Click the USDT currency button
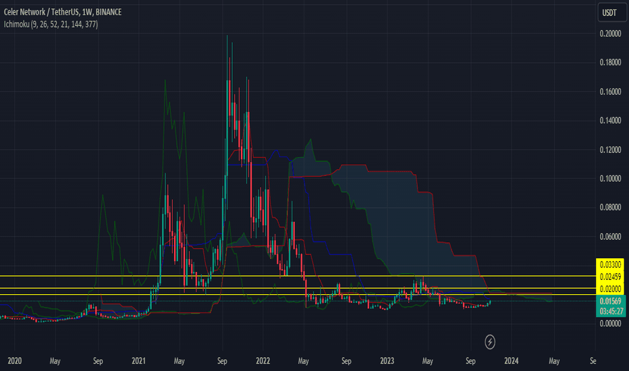The height and width of the screenshot is (371, 629). point(611,12)
